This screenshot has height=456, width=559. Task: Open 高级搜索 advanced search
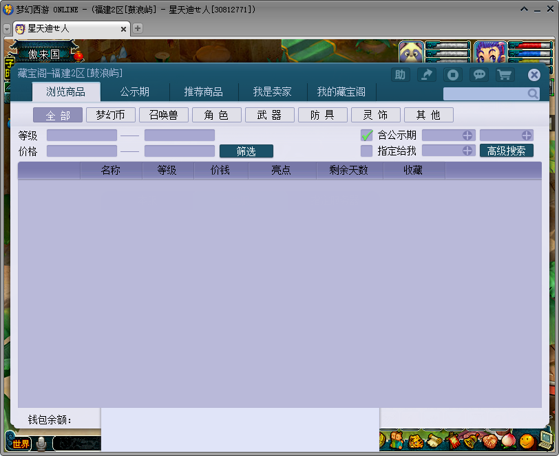(x=506, y=151)
